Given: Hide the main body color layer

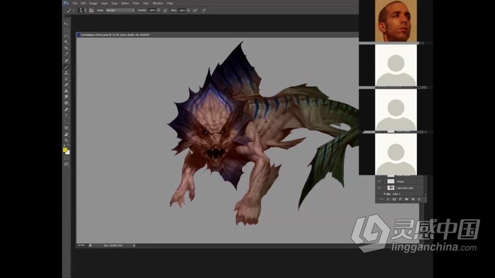Looking at the screenshot, I should [x=379, y=188].
